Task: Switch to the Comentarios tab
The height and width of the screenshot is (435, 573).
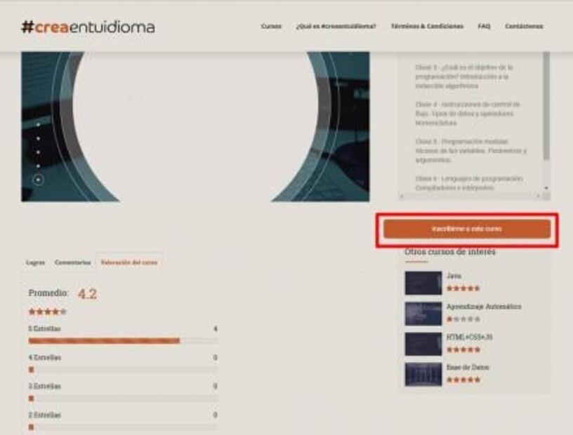Action: (72, 262)
